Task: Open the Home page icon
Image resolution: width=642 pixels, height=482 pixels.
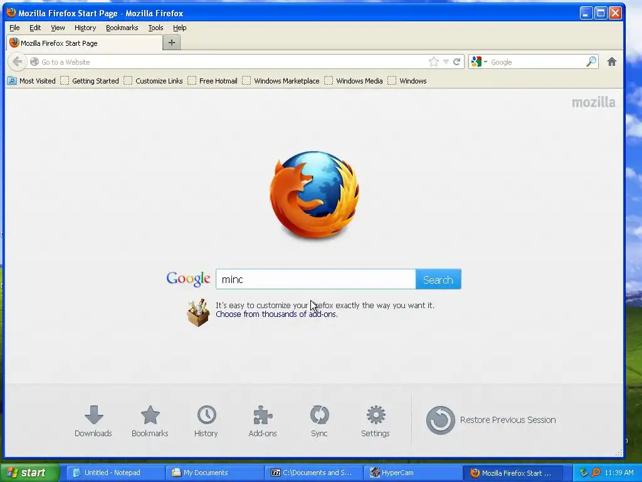Action: [612, 62]
